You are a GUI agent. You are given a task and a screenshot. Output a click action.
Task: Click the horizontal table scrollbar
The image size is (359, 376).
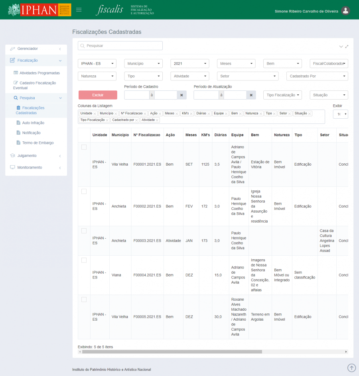172,352
